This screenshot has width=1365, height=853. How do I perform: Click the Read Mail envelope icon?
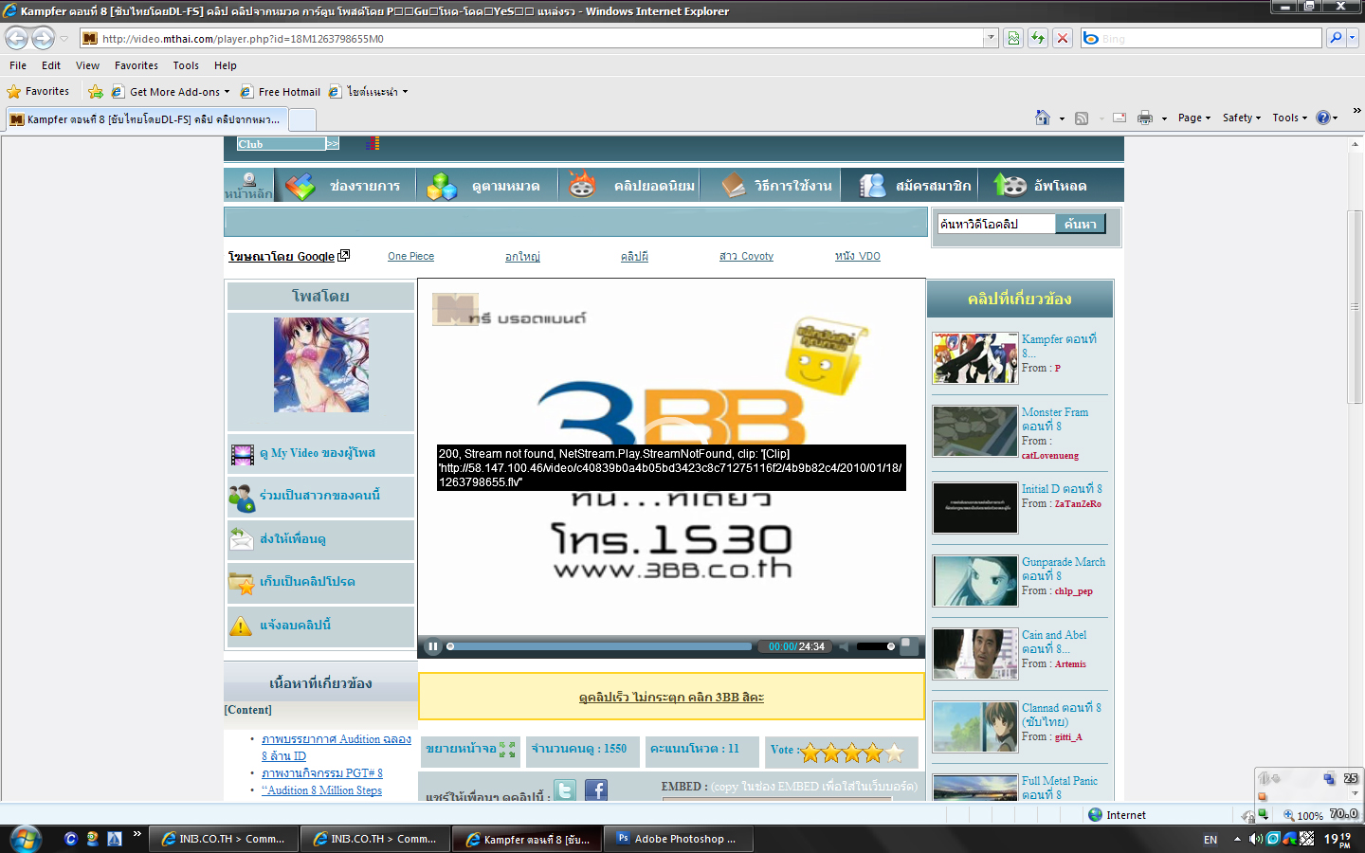point(1119,118)
